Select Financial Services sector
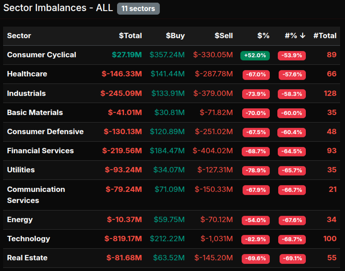Screen dimensions: 345x271 [40, 151]
